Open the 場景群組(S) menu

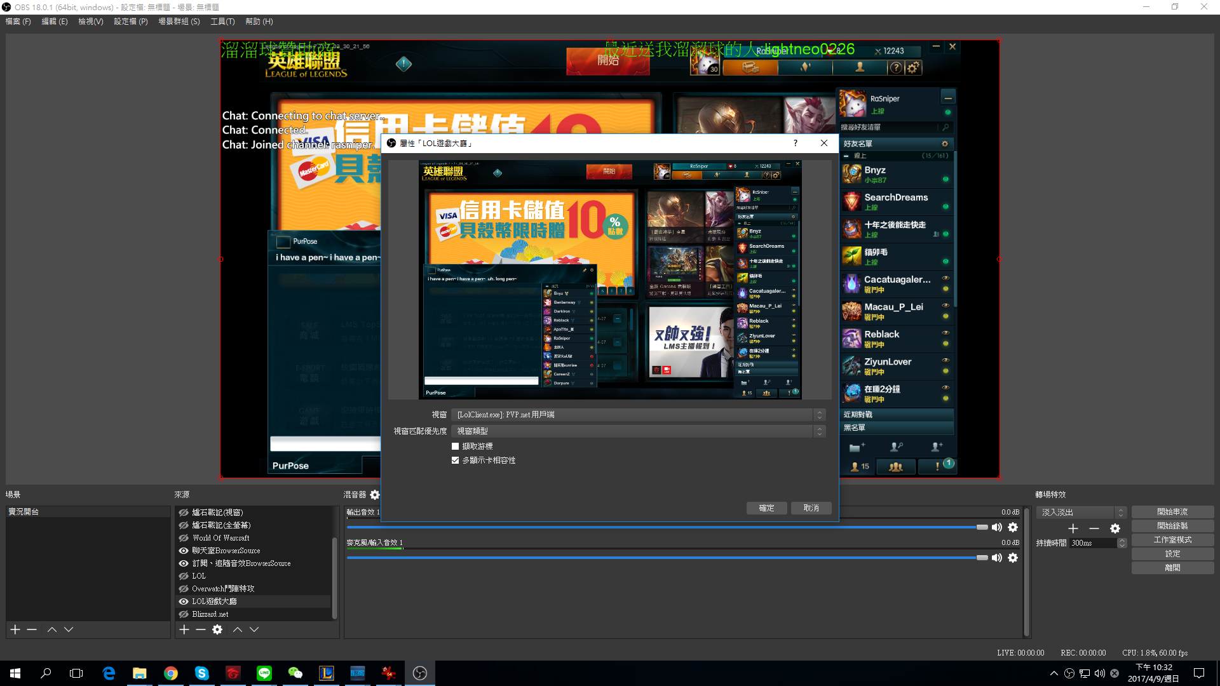[179, 22]
